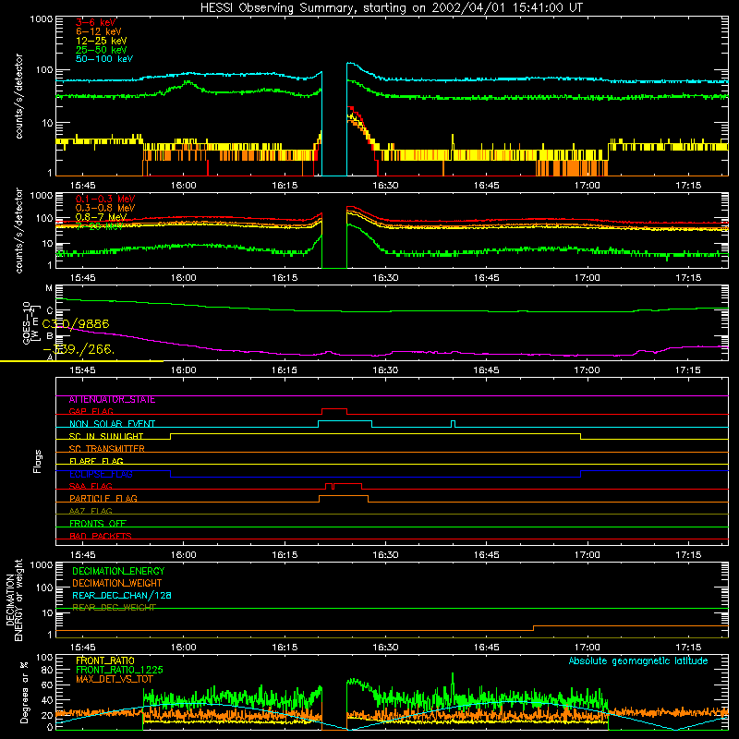Click the raised pulse on the GAP_FLAG line
The image size is (739, 739).
(x=334, y=409)
